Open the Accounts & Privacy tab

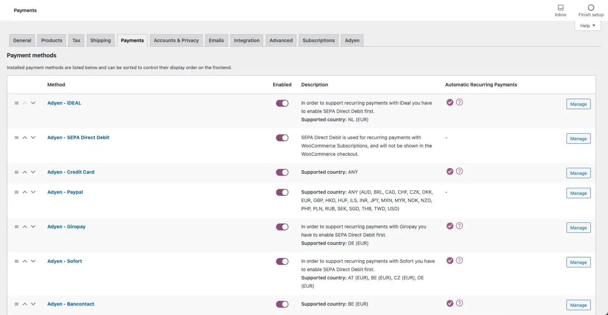pos(176,40)
